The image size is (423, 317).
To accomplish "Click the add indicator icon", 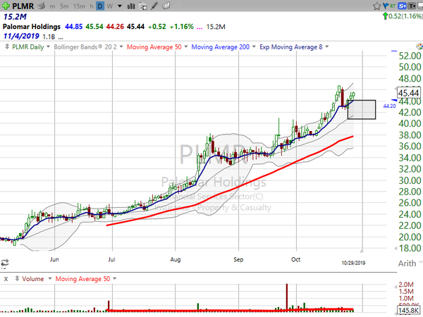I will point(142,6).
